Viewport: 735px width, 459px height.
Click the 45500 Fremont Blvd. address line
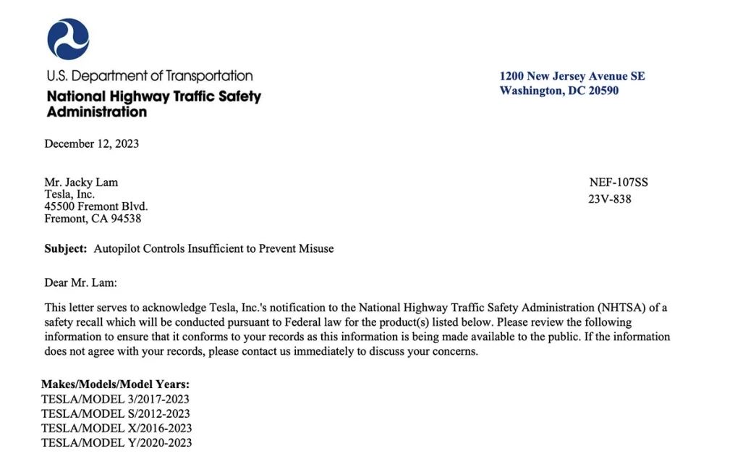(x=96, y=206)
